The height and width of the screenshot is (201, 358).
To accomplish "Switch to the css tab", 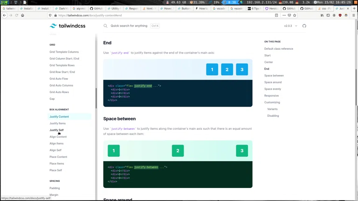I will pyautogui.click(x=324, y=8).
